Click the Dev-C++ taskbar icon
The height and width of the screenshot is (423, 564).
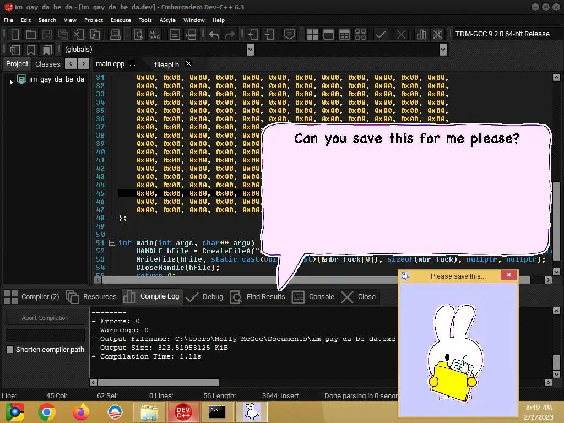(x=183, y=412)
